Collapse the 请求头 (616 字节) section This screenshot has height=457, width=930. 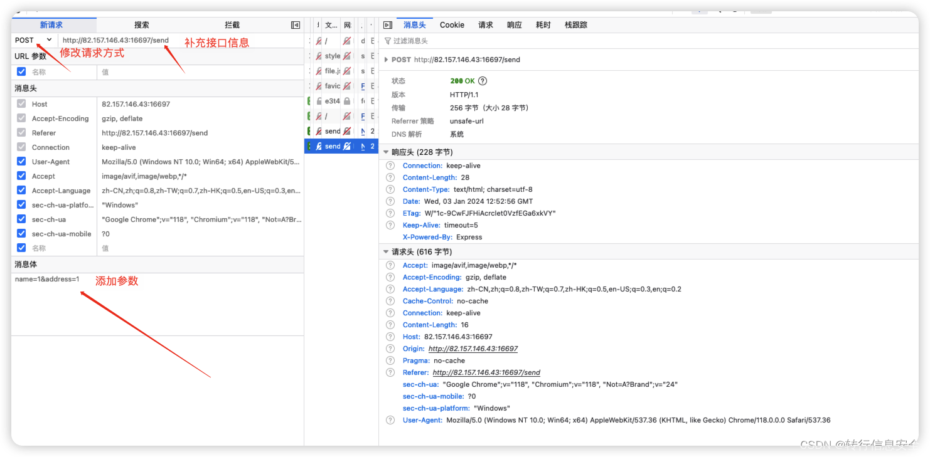pos(386,252)
